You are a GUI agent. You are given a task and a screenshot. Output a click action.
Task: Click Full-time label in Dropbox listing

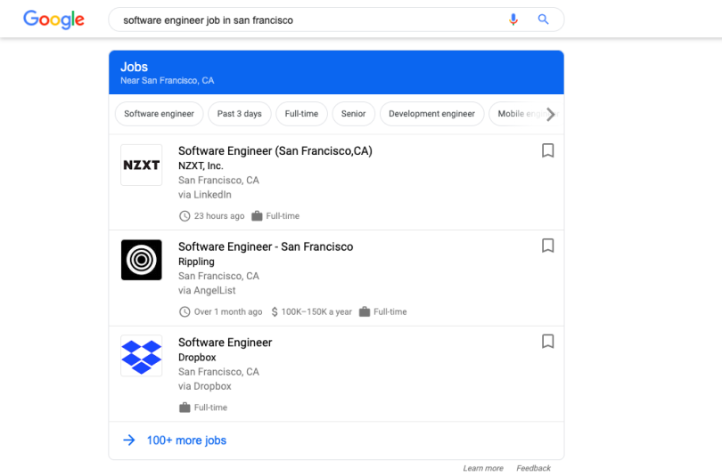point(210,407)
